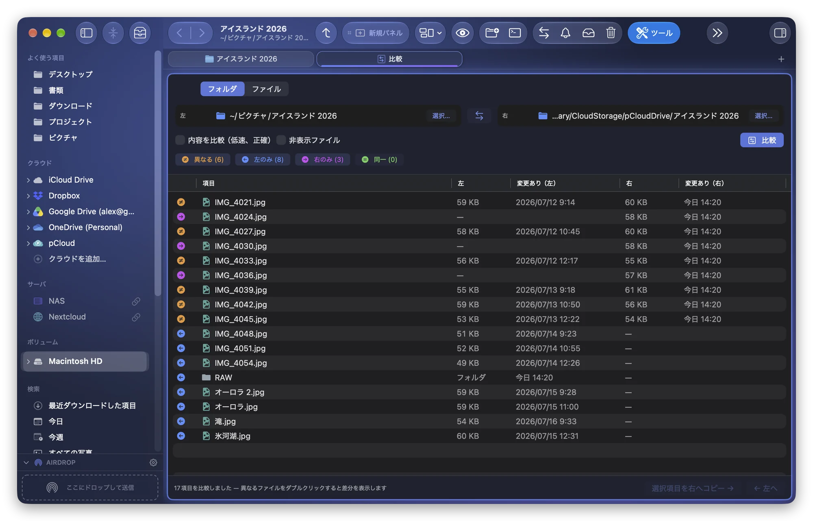Screen dimensions: 813x521
Task: Expand Google Drive in sidebar
Action: coord(28,211)
